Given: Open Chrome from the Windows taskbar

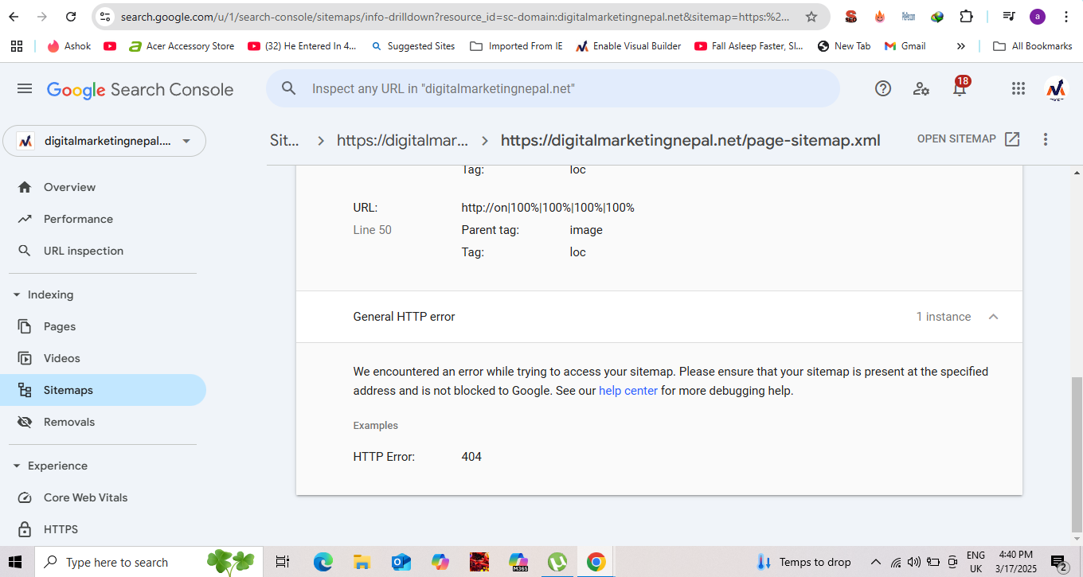Looking at the screenshot, I should pos(596,562).
